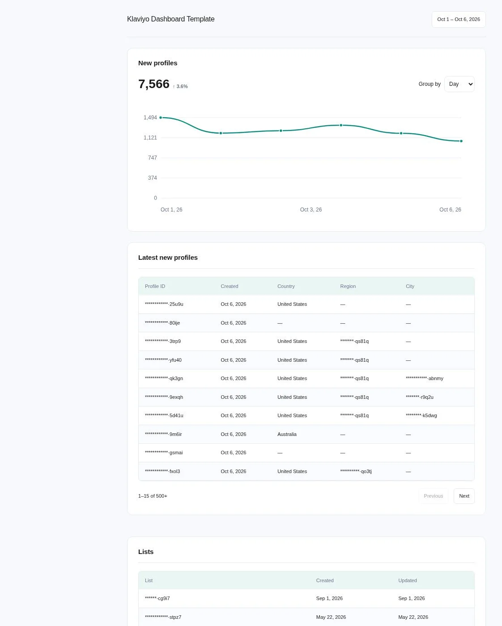Click the 3.6% change indicator
The image size is (502, 626).
pos(180,86)
